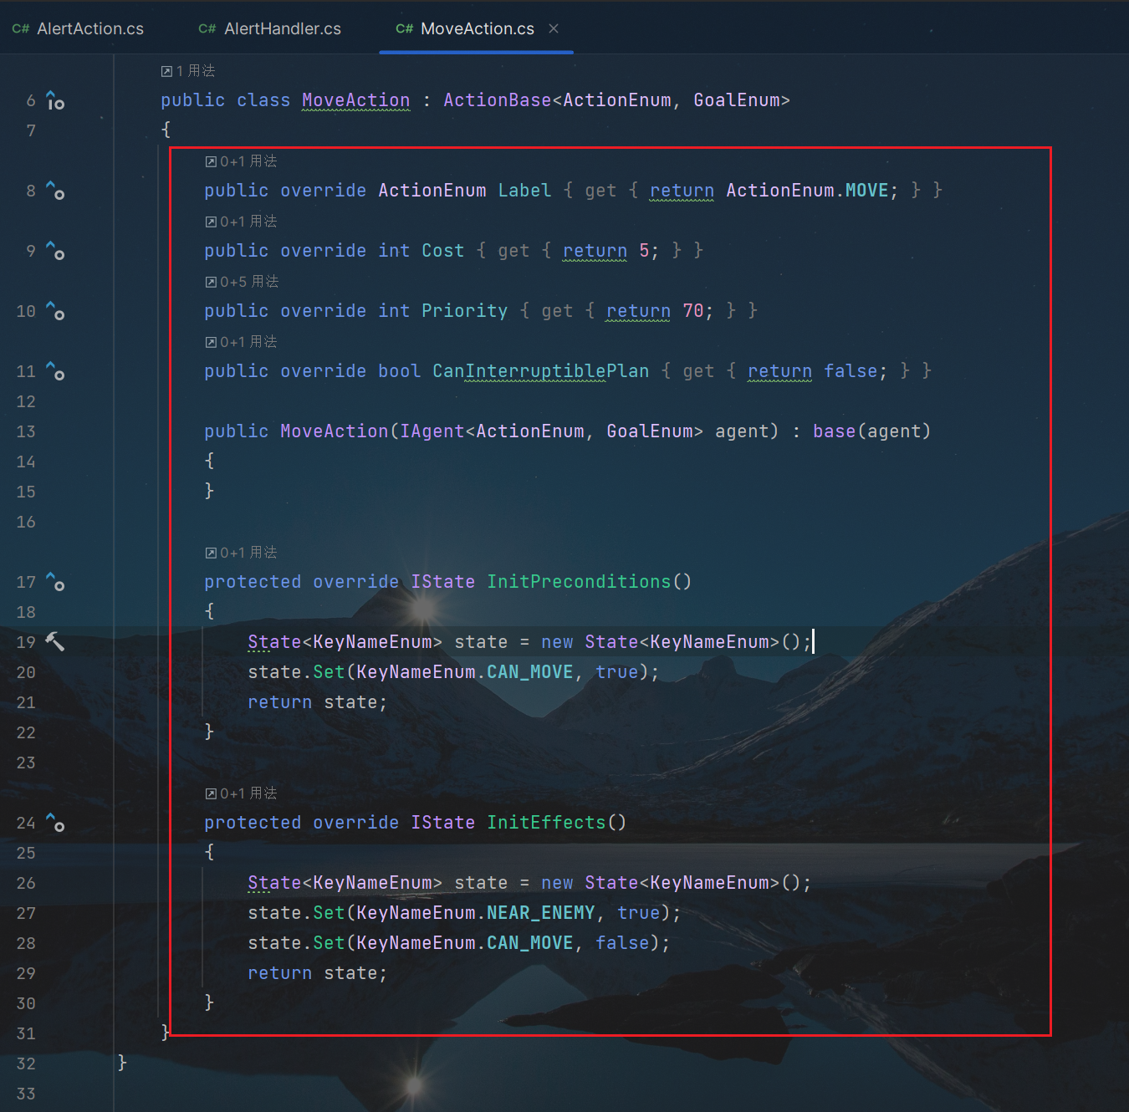
Task: Click the MoveAction constructor name on line 13
Action: point(334,431)
